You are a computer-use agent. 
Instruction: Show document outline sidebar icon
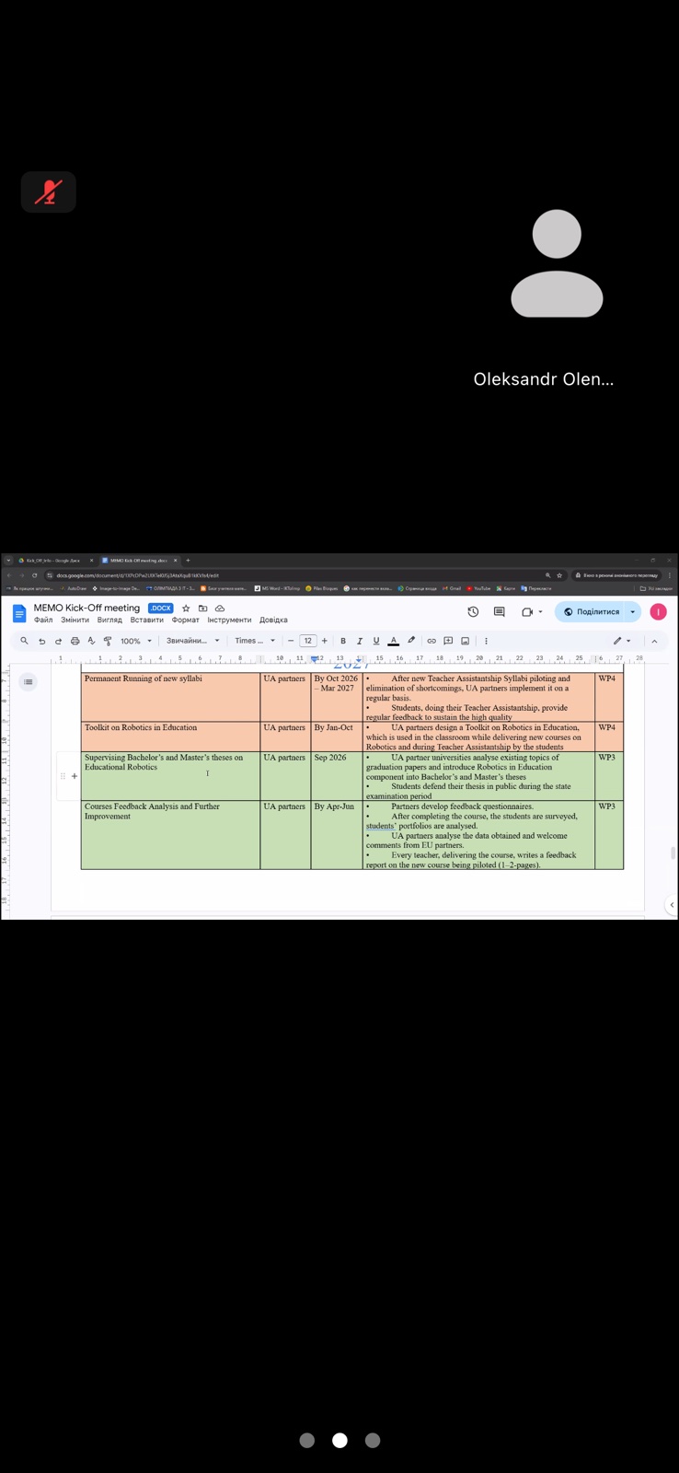(x=29, y=682)
